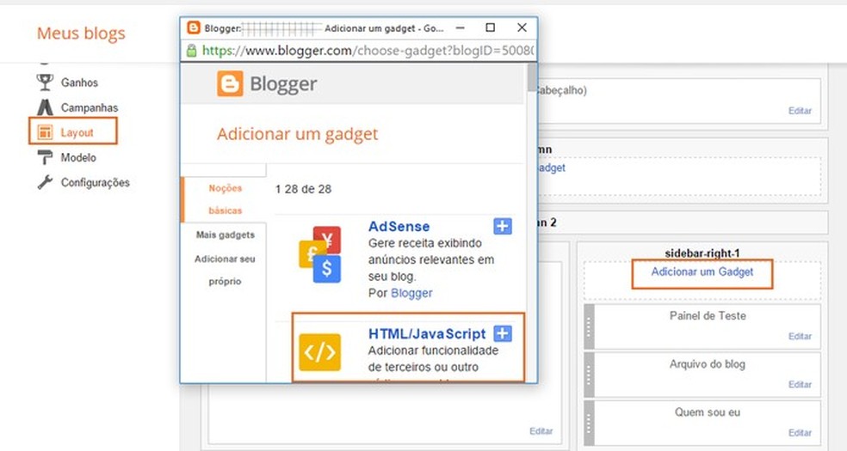This screenshot has height=451, width=847.
Task: Click Adicionar um gadget popup heading
Action: point(298,134)
